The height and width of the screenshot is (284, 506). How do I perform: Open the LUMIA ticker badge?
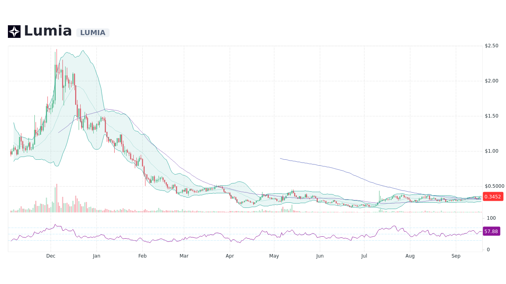tap(93, 33)
